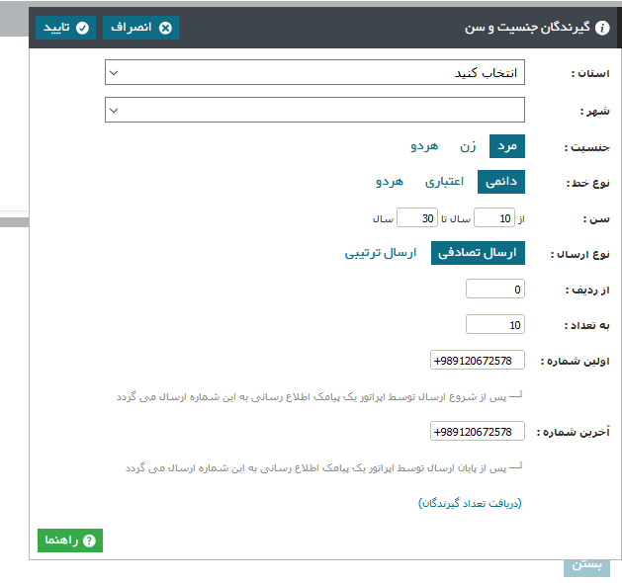Click the maximum age field showing 30
Image resolution: width=622 pixels, height=583 pixels.
pyautogui.click(x=417, y=217)
